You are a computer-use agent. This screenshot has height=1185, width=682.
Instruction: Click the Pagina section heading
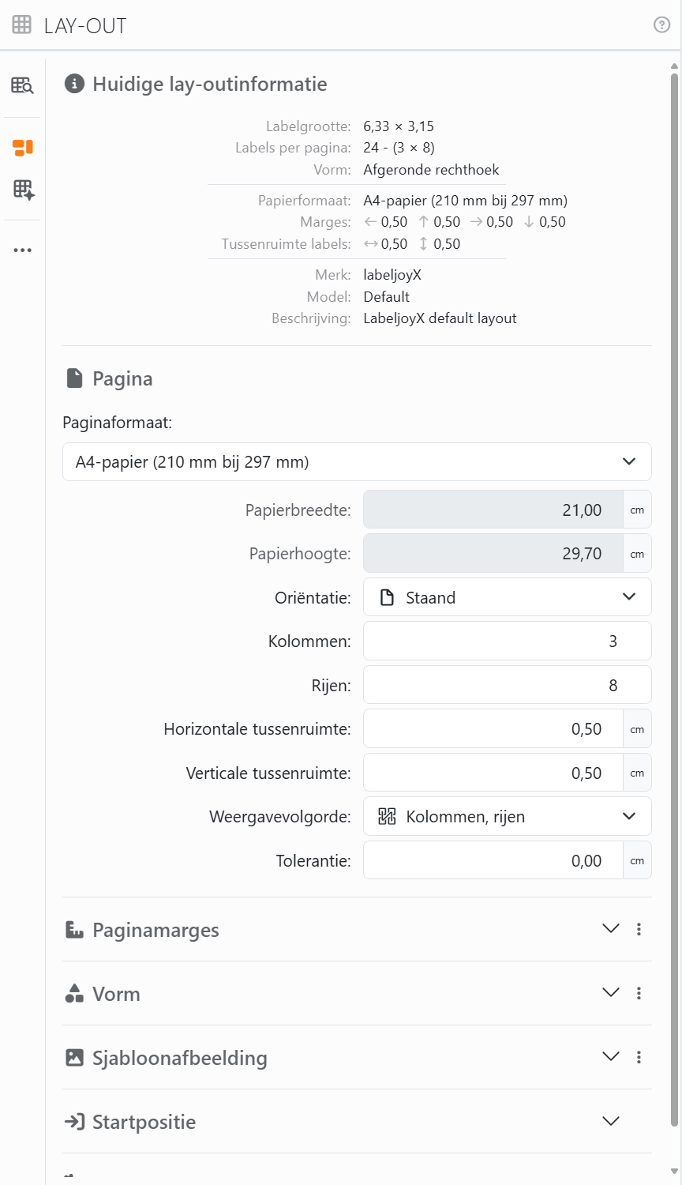point(122,379)
